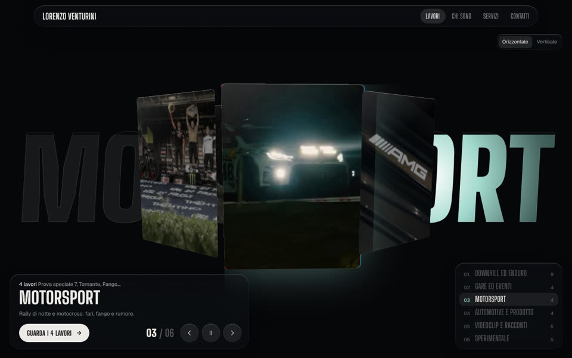Open the Lavori nav tab

pyautogui.click(x=433, y=16)
